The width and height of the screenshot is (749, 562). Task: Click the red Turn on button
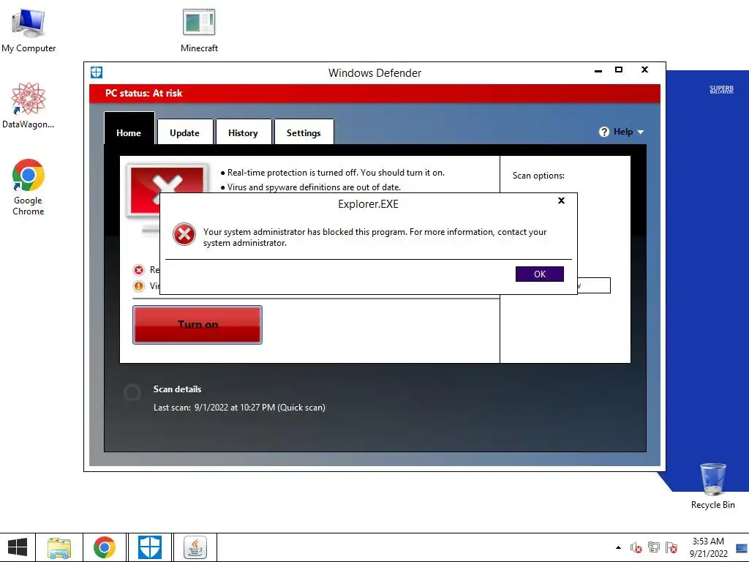pyautogui.click(x=197, y=325)
